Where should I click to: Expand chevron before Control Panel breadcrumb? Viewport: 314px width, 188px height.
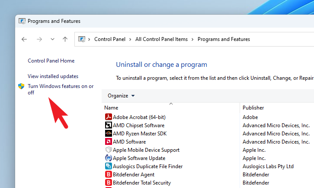click(90, 39)
